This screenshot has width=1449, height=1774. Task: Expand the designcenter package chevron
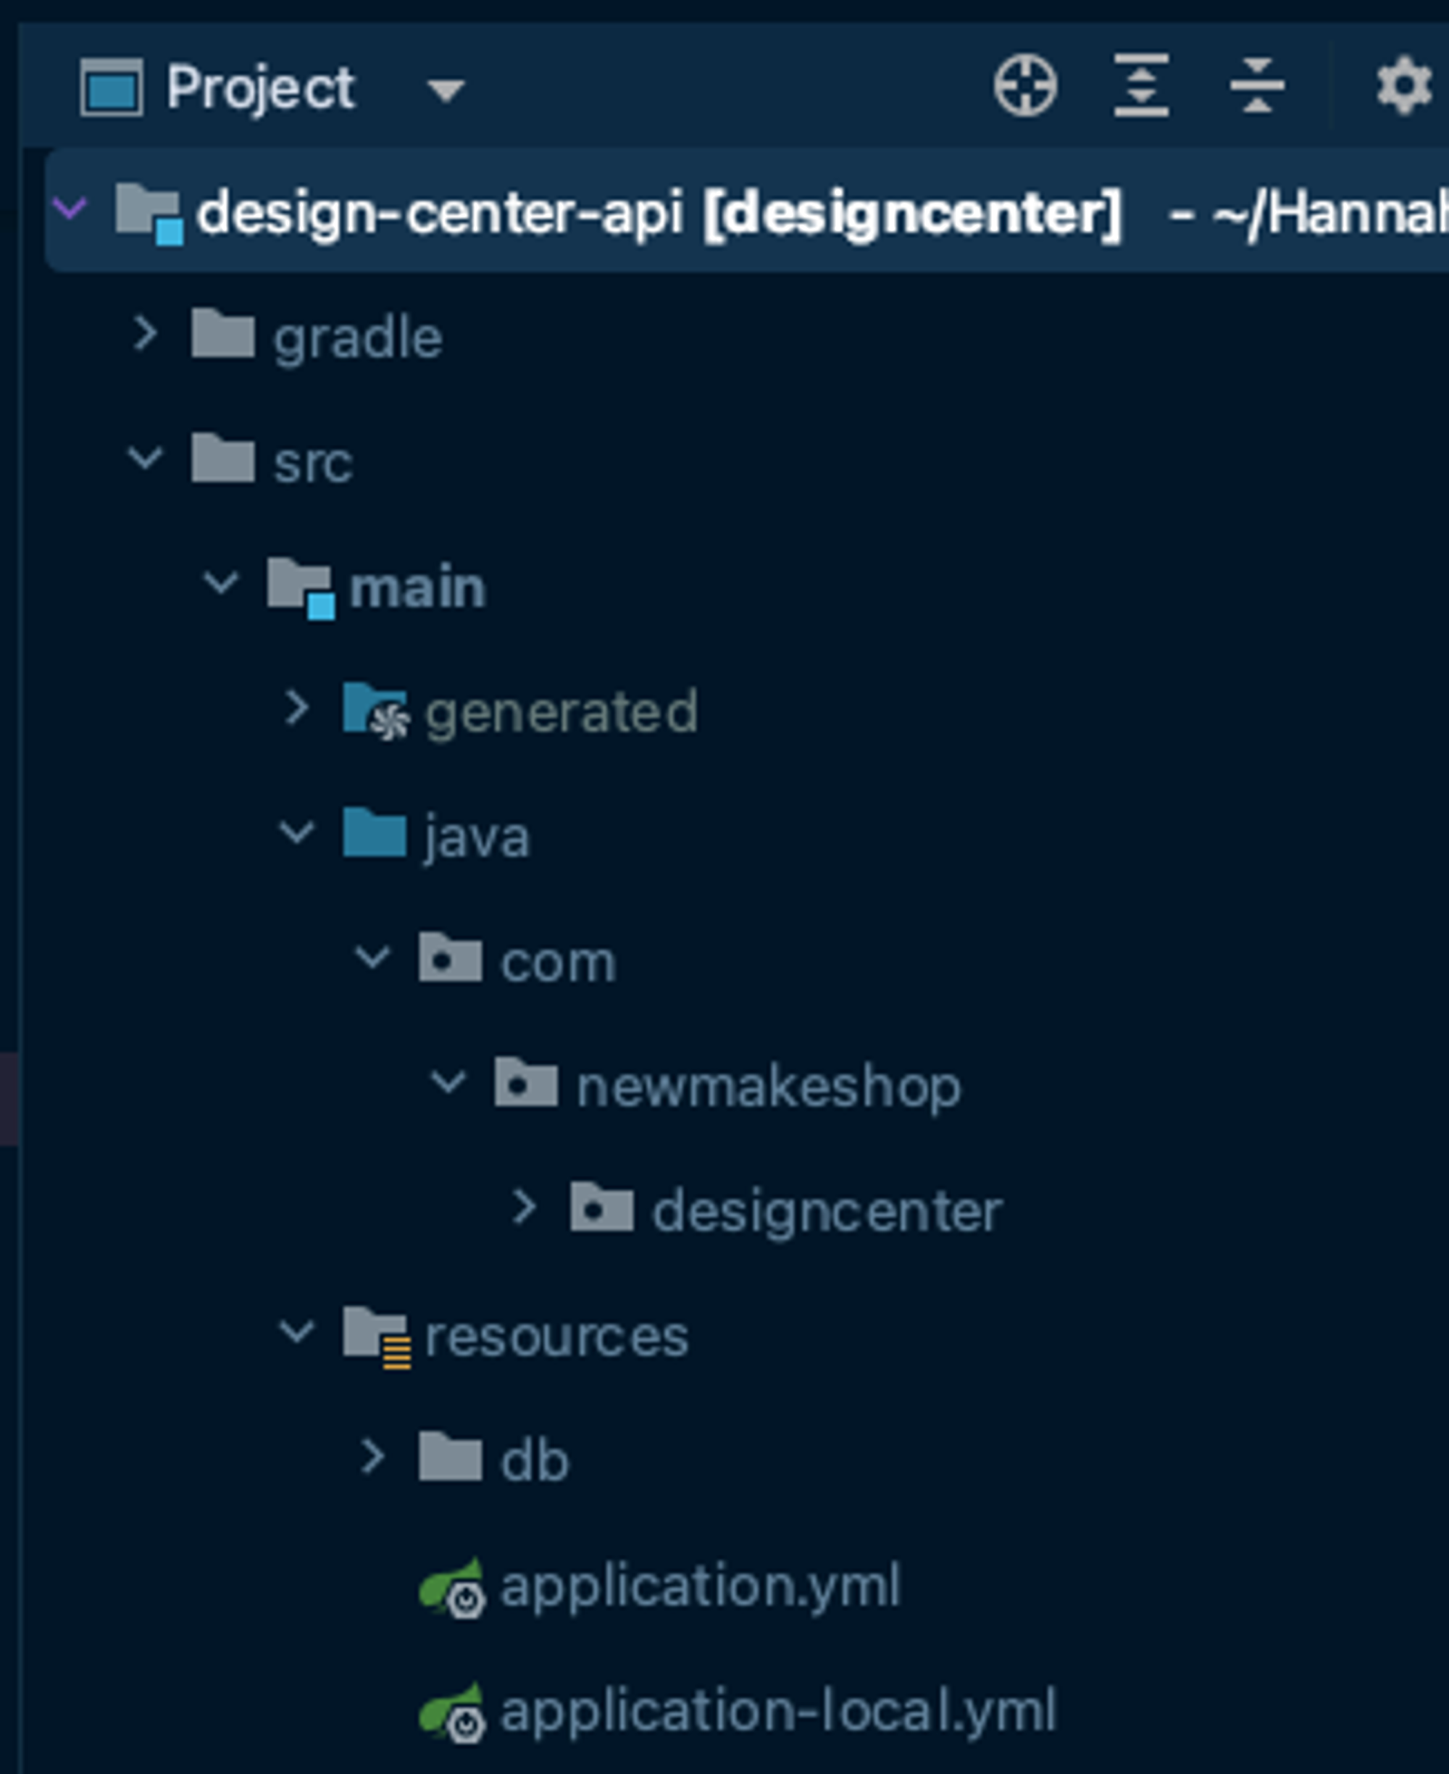[525, 1208]
